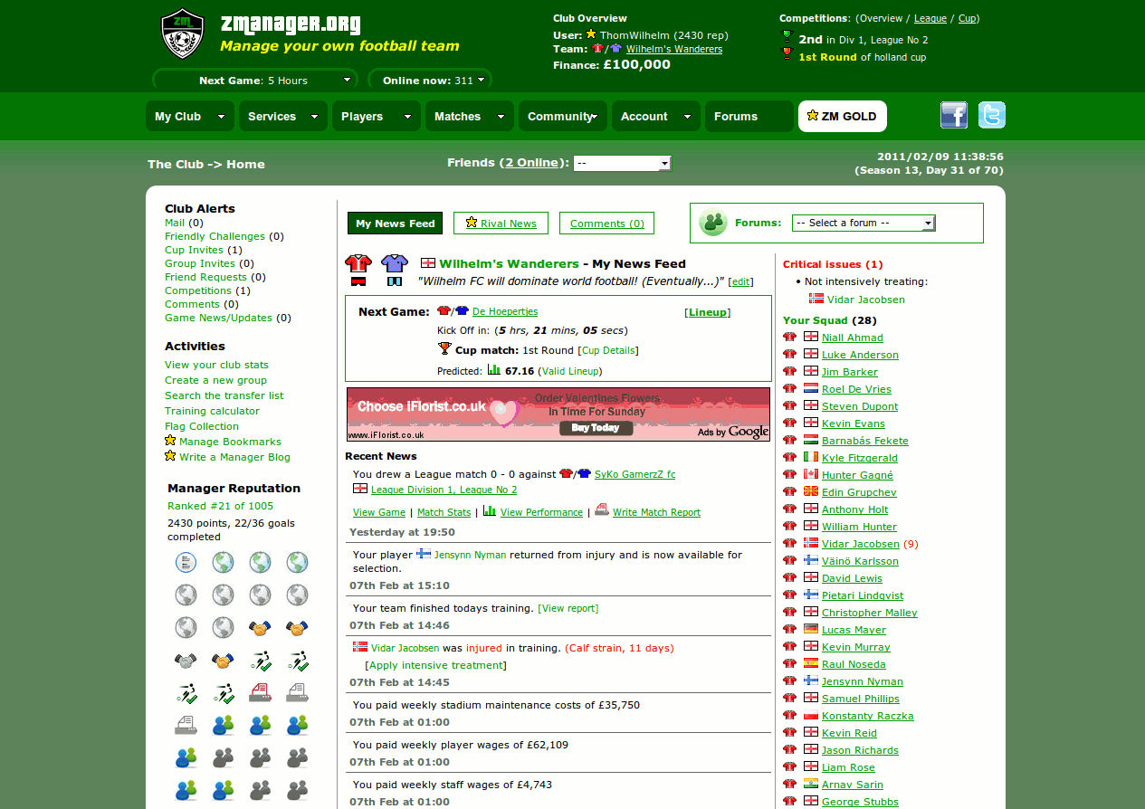Open the Twitter bird icon
The image size is (1145, 809).
991,115
